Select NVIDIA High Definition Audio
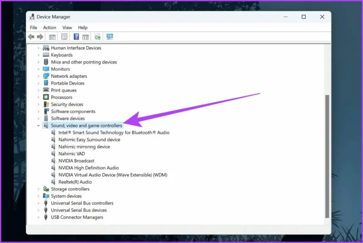This screenshot has width=363, height=243. [88, 168]
